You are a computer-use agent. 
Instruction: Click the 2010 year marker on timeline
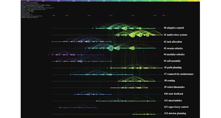tap(89, 16)
